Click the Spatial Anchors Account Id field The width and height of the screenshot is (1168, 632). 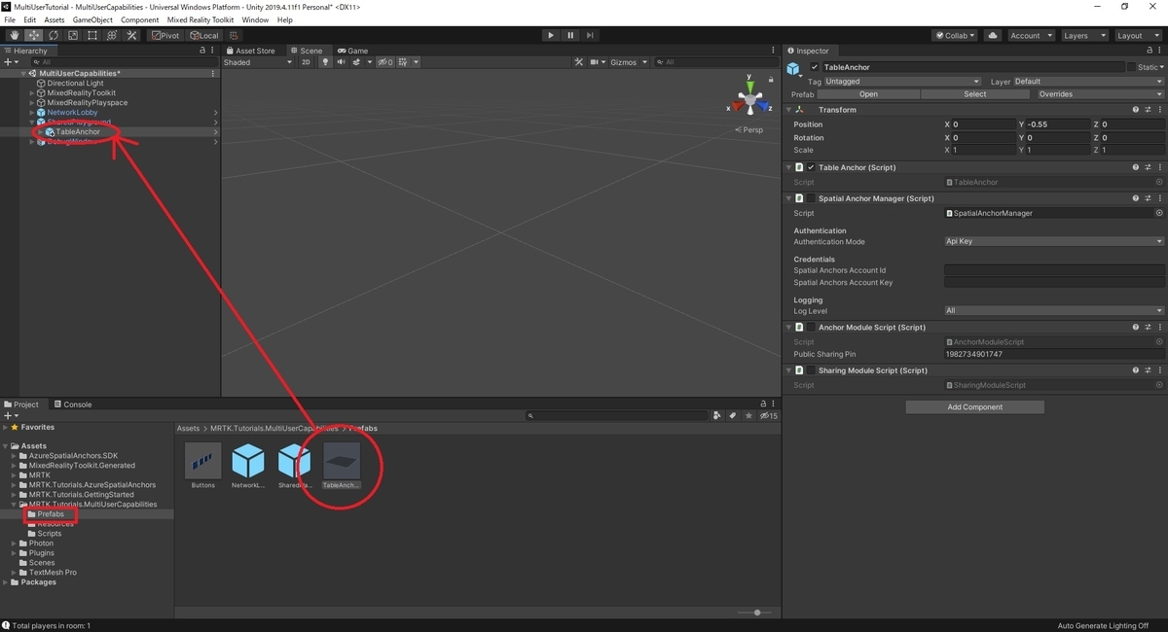click(x=1054, y=270)
